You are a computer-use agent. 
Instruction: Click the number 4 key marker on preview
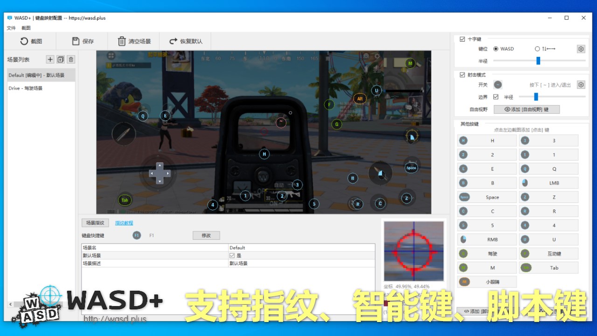tap(213, 205)
